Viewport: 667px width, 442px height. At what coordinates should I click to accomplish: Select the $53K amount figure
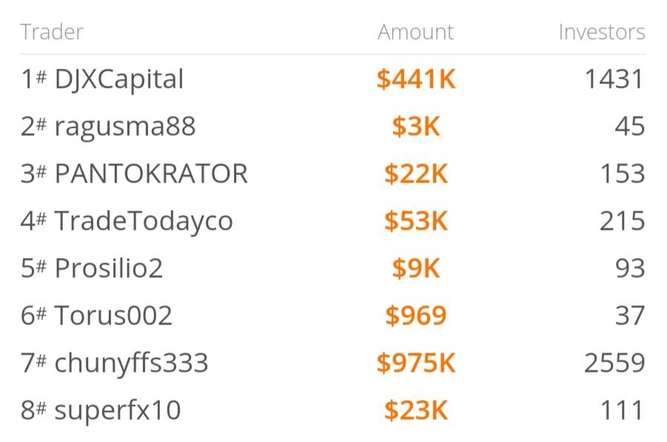[415, 221]
